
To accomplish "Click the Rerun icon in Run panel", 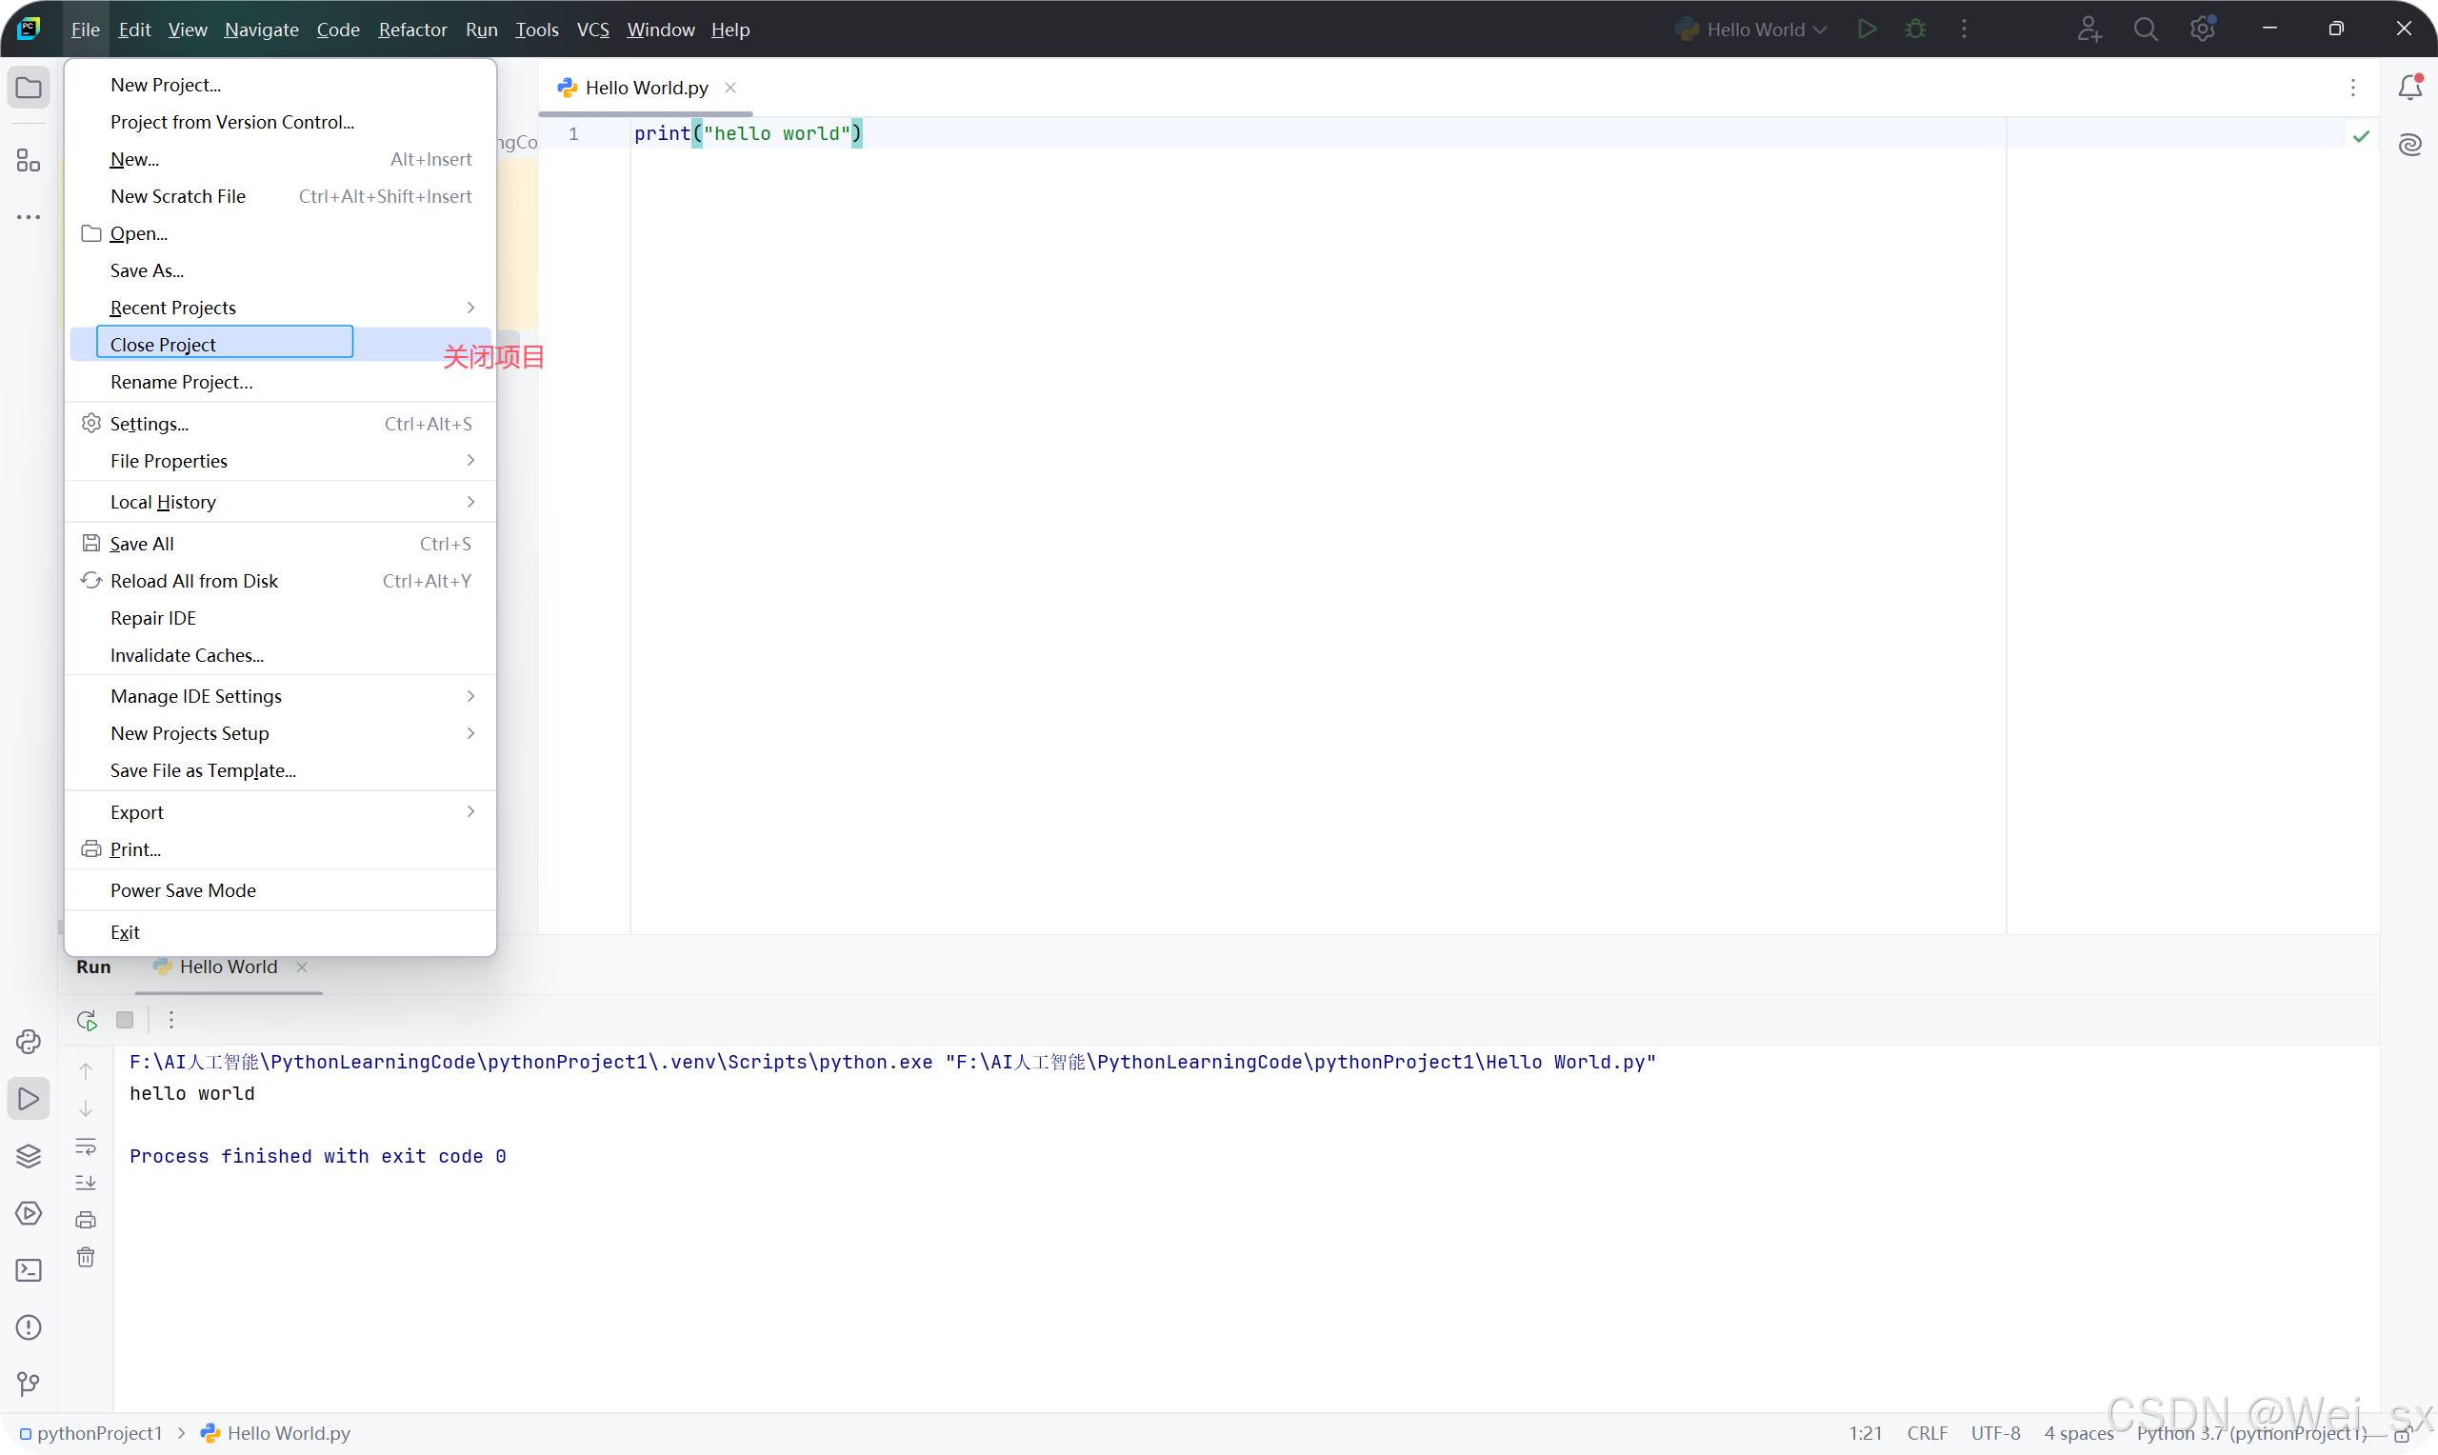I will pyautogui.click(x=87, y=1020).
